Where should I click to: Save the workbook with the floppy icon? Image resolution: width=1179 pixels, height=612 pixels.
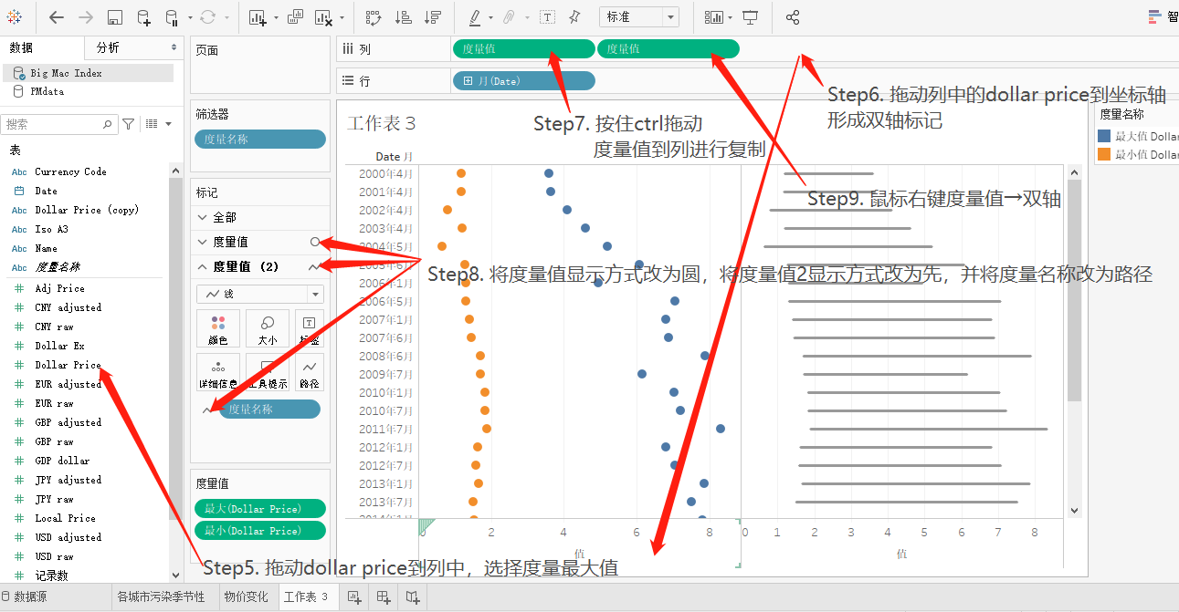pyautogui.click(x=115, y=17)
